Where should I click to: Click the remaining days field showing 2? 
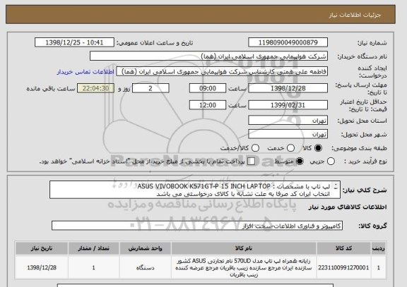(x=151, y=88)
